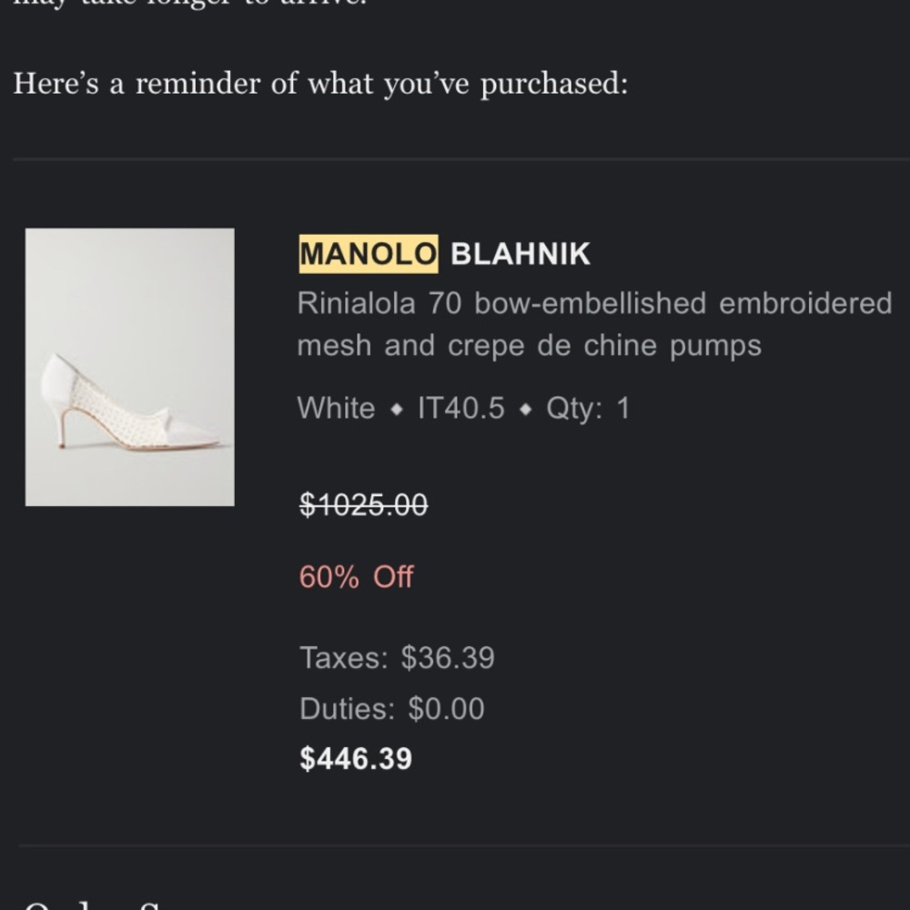
Task: Click the Taxes: $36.39 line
Action: 397,658
